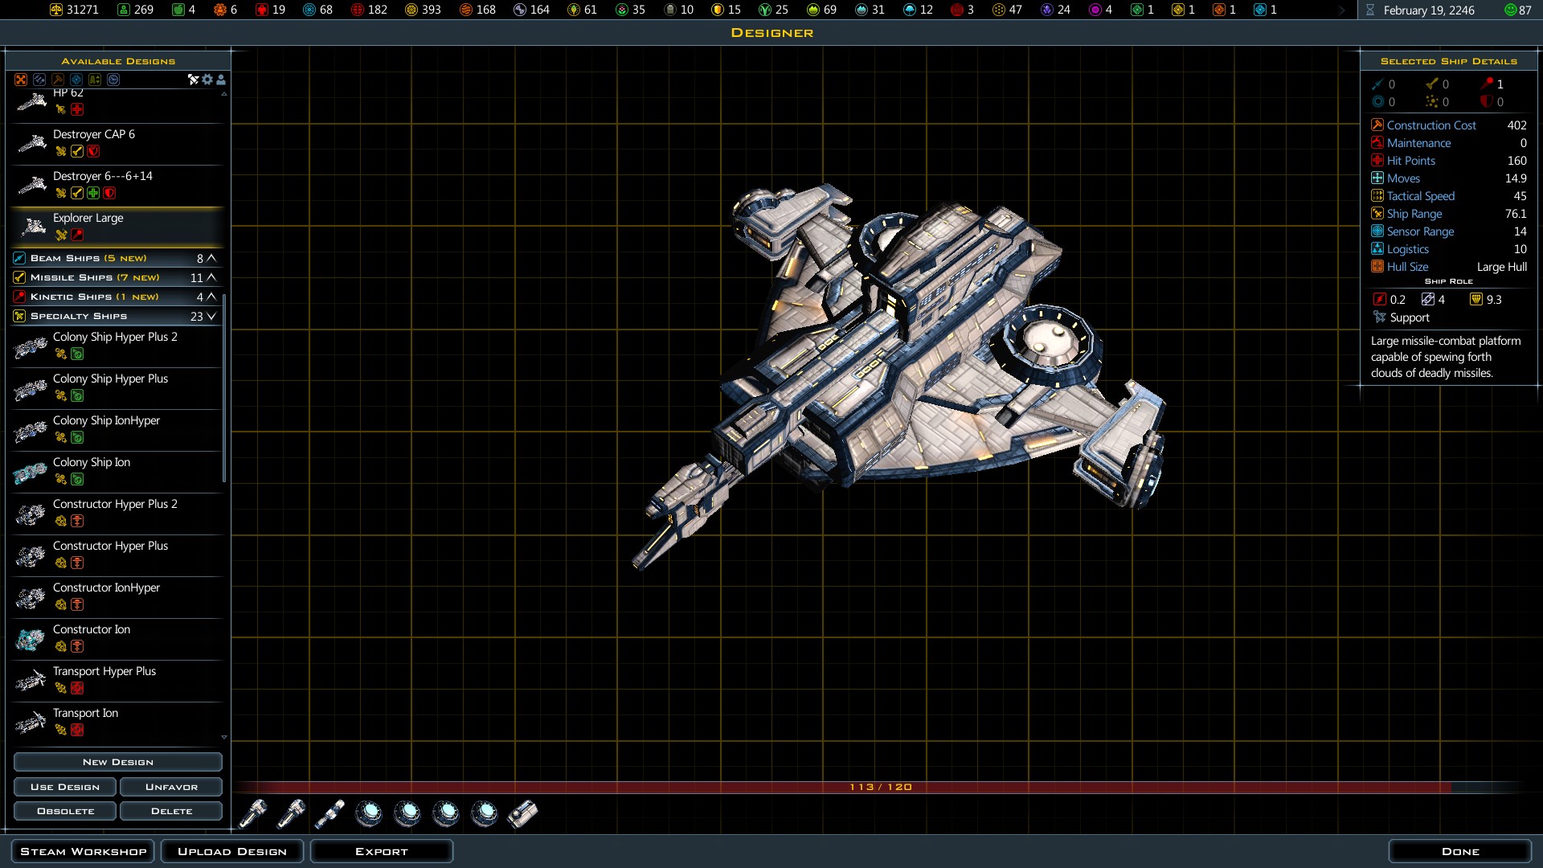The height and width of the screenshot is (868, 1543).
Task: Click the Steam Workshop button
Action: pos(84,851)
